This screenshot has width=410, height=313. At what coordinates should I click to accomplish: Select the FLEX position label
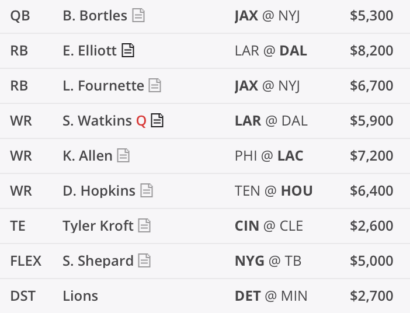click(26, 261)
